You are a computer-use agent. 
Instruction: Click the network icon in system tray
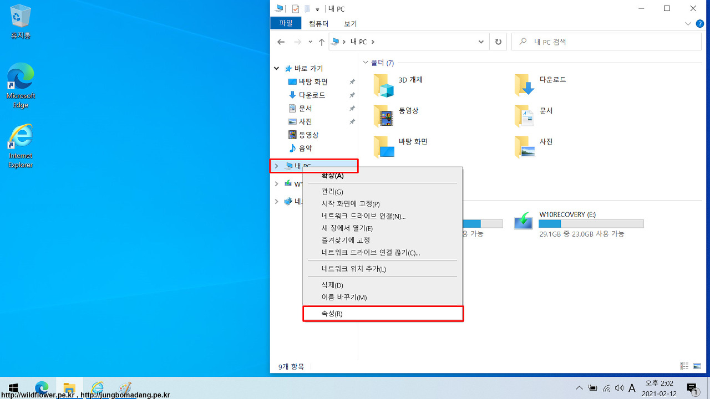[x=606, y=388]
